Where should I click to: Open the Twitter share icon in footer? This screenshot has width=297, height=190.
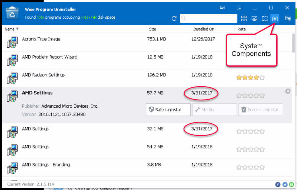coord(285,185)
